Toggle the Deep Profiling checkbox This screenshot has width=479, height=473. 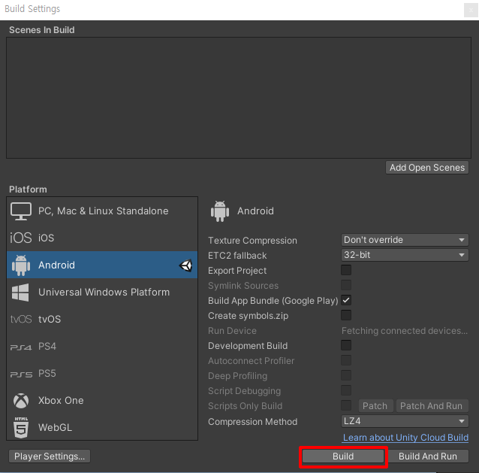346,375
